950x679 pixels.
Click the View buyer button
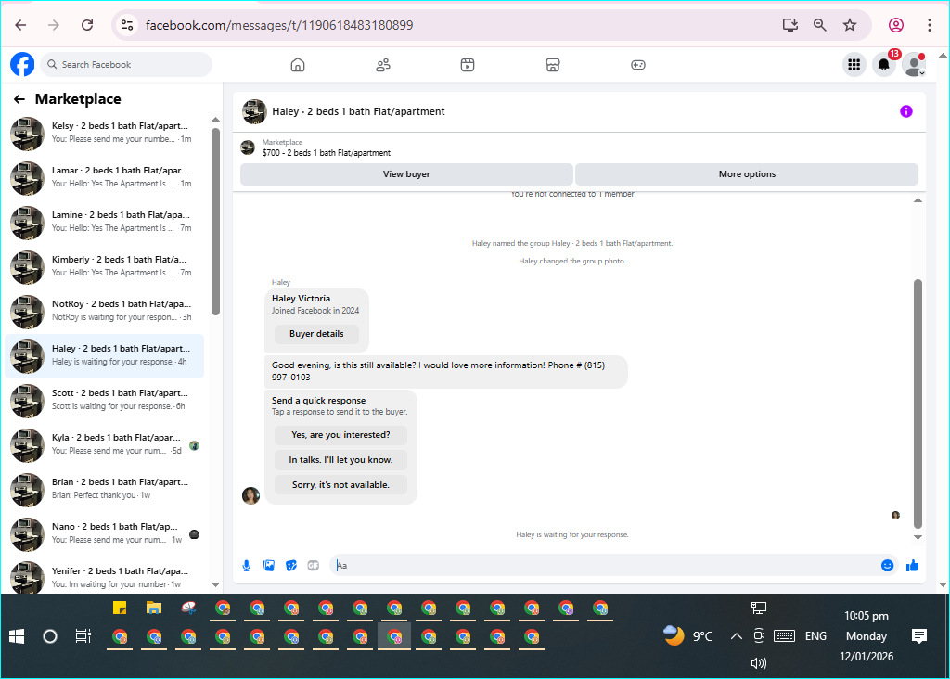pyautogui.click(x=406, y=174)
